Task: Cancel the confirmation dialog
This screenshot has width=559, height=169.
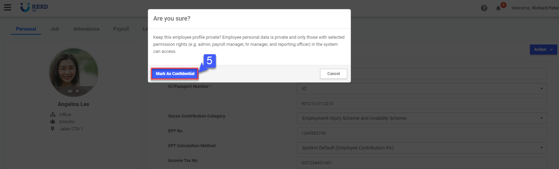Action: pos(333,74)
